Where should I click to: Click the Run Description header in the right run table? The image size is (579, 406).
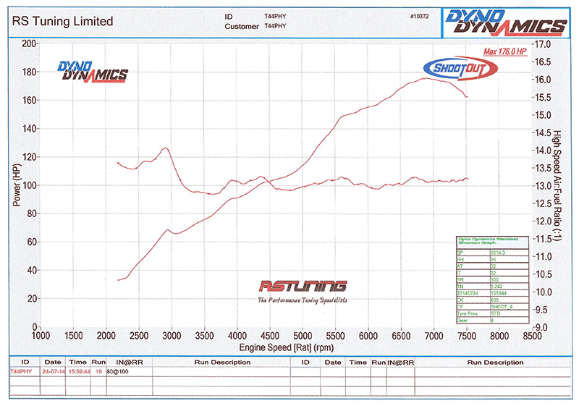coord(495,362)
